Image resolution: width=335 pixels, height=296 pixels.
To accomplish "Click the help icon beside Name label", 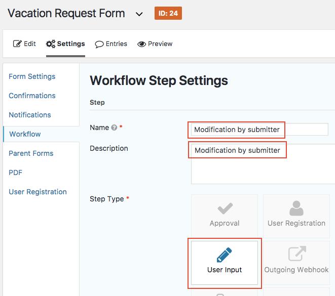I will (x=114, y=128).
